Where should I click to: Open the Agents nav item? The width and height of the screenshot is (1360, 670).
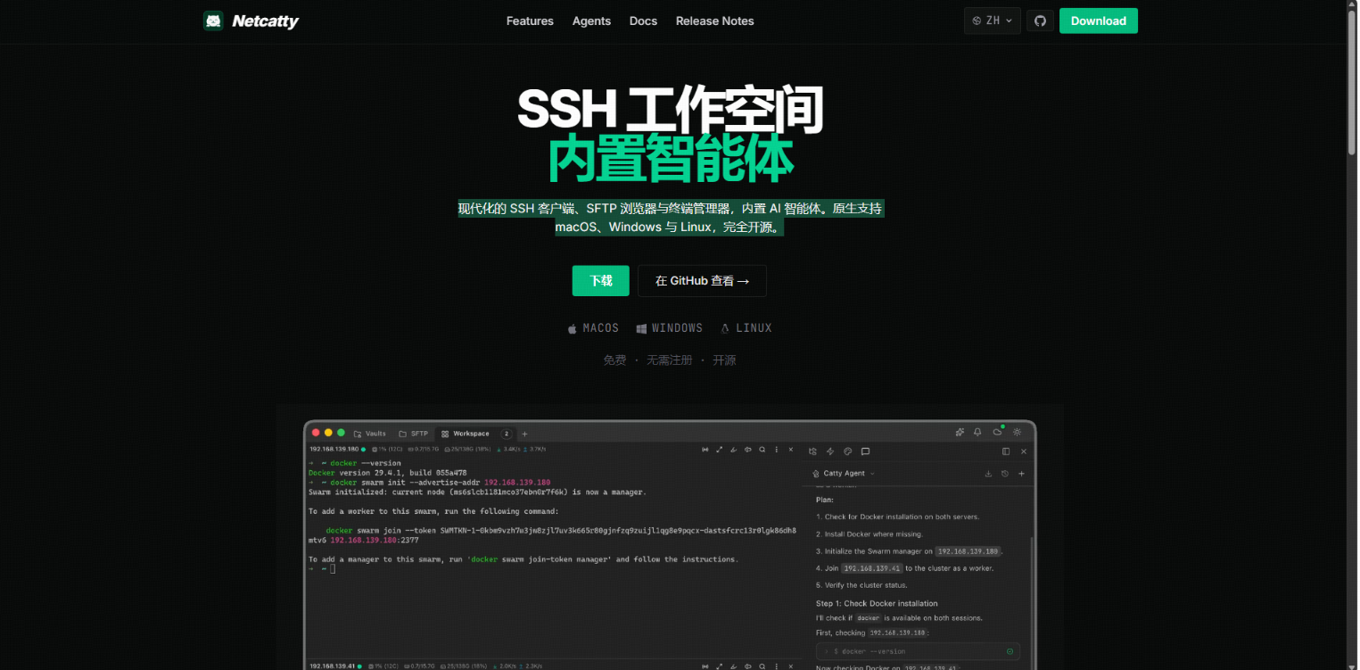tap(591, 21)
